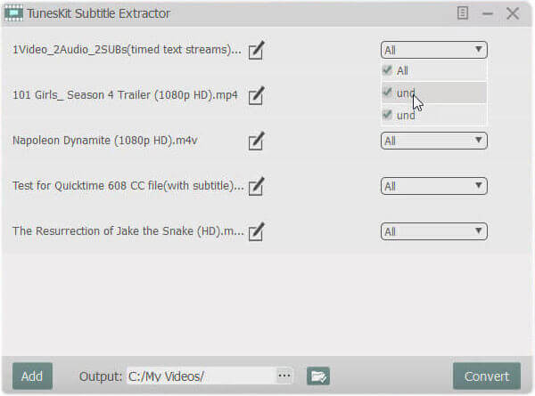535x396 pixels.
Task: Open subtitle dropdown for Quicktime 608 CC file
Action: point(433,186)
